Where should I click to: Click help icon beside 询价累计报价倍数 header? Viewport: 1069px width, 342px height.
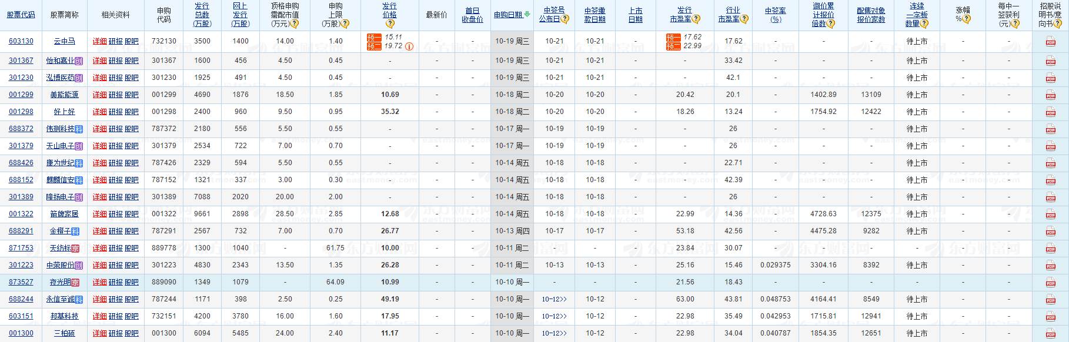click(831, 24)
